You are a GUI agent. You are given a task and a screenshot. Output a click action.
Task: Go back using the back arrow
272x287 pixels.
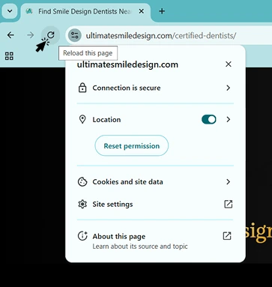10,35
